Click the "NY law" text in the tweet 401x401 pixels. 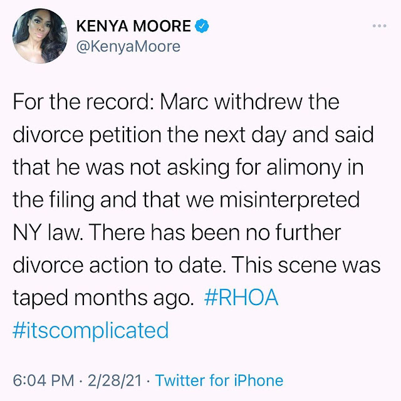(x=48, y=232)
